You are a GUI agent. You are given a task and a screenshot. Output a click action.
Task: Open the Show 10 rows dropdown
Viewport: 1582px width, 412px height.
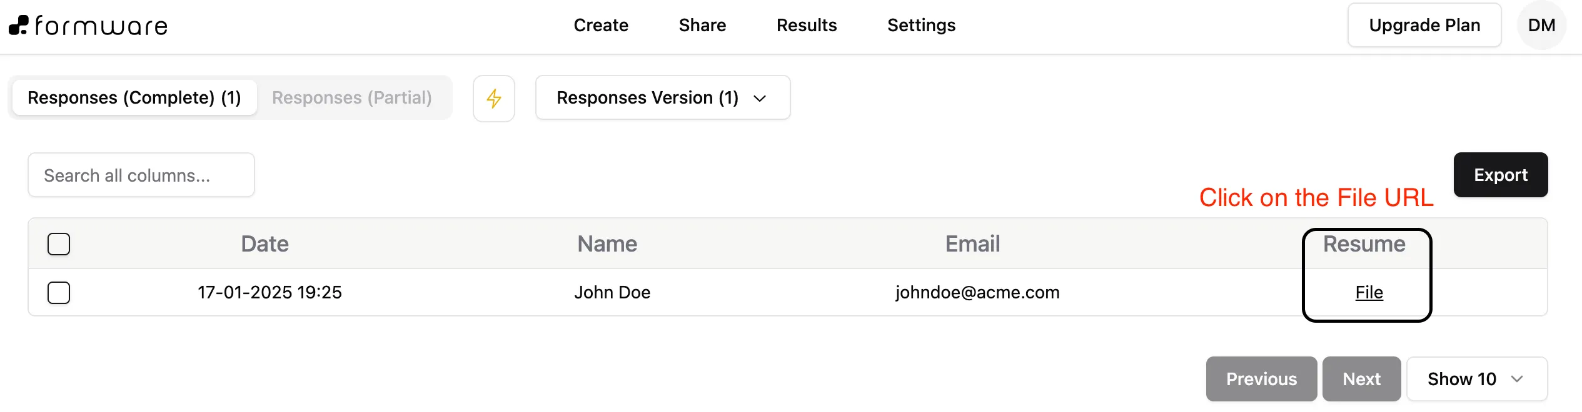click(x=1476, y=379)
